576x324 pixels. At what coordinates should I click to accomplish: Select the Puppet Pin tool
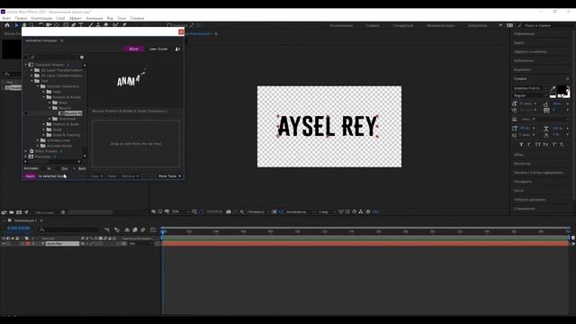click(x=124, y=25)
